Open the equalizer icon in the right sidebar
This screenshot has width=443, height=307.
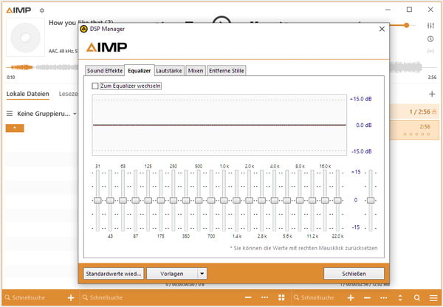coord(430,24)
